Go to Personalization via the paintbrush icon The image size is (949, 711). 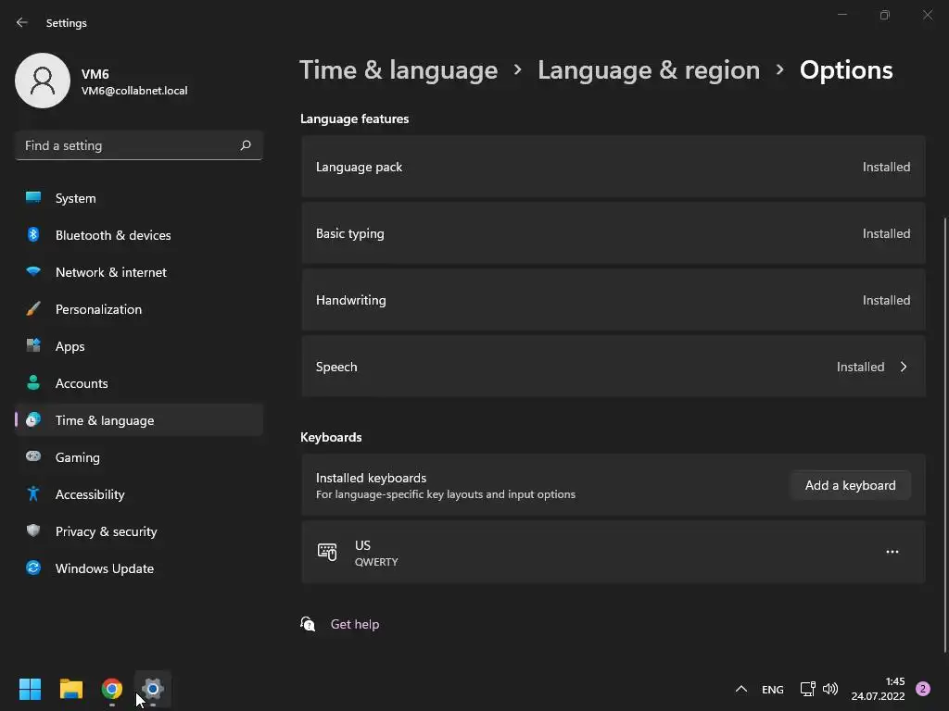tap(33, 309)
